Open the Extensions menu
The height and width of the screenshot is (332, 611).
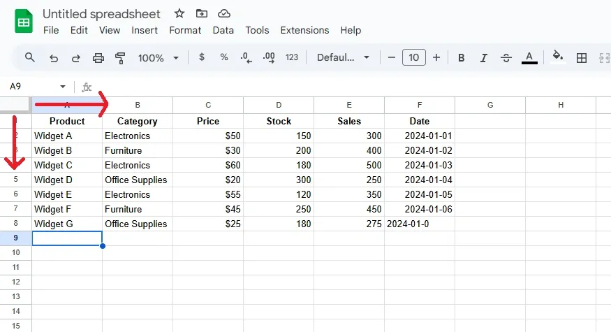(x=304, y=30)
